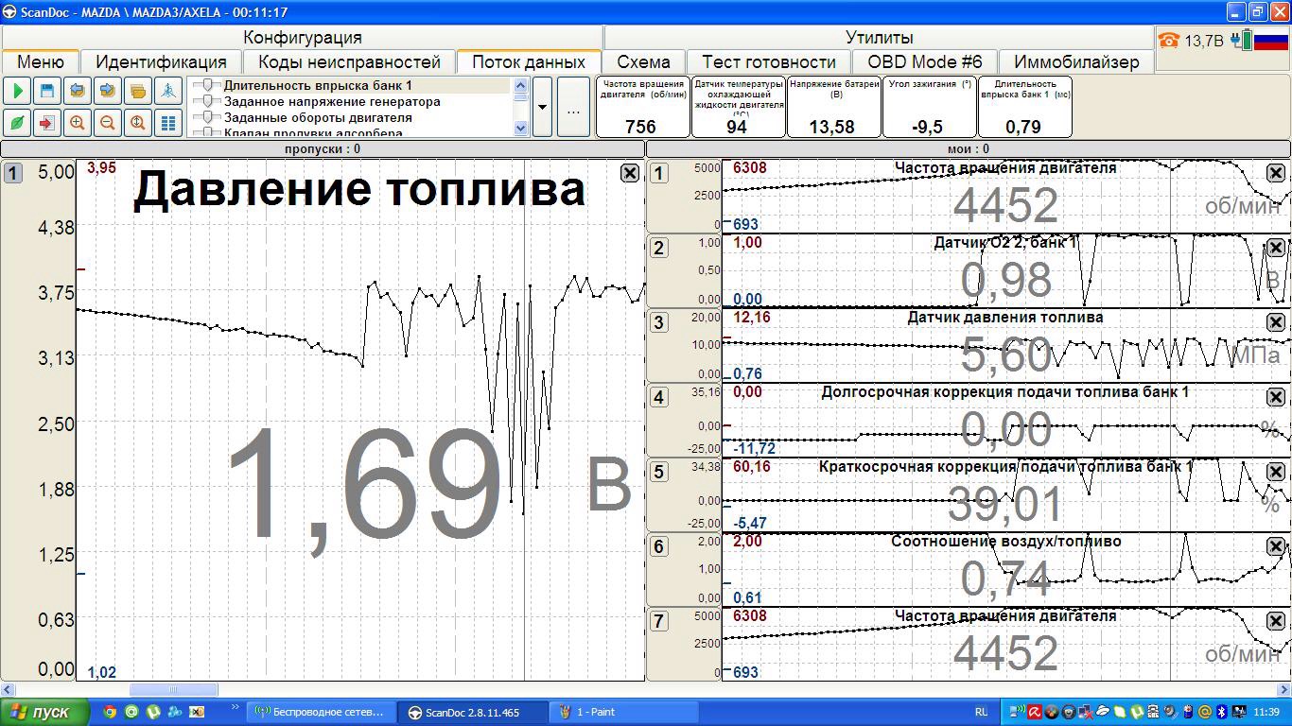Move parameter list up with its arrow

point(520,85)
